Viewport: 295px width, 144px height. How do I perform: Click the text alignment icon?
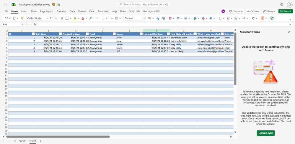(x=103, y=18)
